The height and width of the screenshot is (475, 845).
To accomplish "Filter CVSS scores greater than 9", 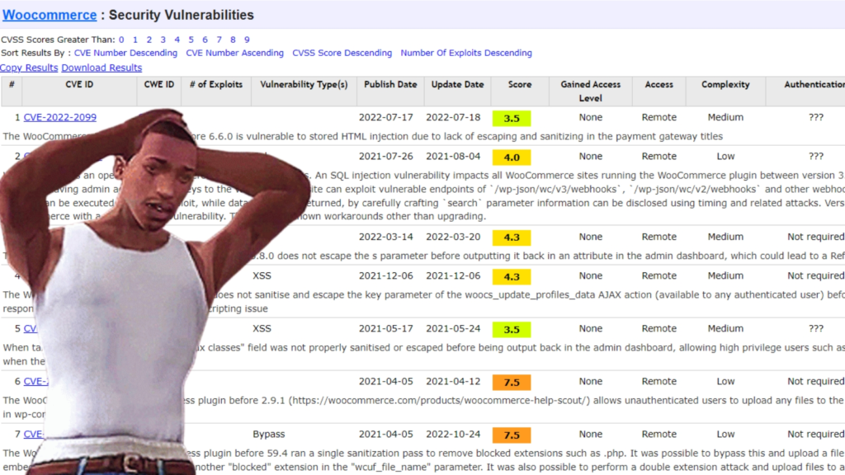I will 247,40.
